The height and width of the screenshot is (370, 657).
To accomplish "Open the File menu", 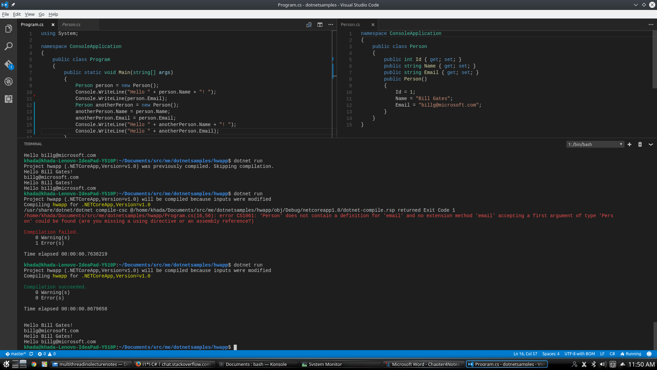I will [5, 14].
